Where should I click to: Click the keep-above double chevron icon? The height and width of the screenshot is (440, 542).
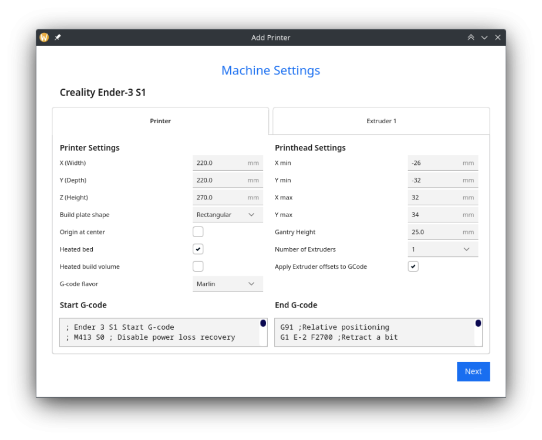point(471,38)
